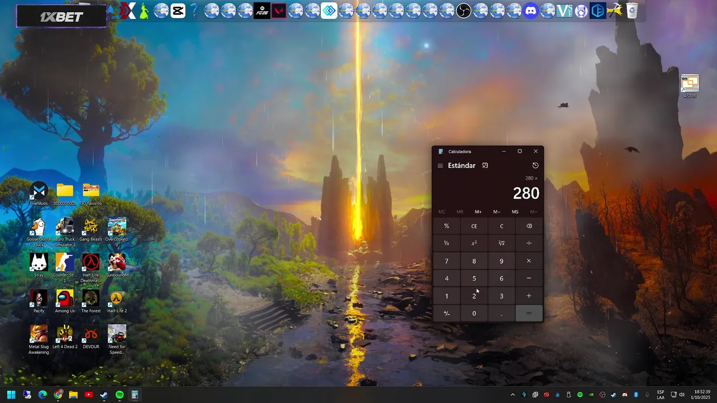
Task: Open FiveMods desktop shortcut
Action: tap(39, 194)
